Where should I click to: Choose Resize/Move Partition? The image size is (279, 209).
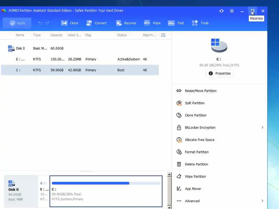click(201, 91)
